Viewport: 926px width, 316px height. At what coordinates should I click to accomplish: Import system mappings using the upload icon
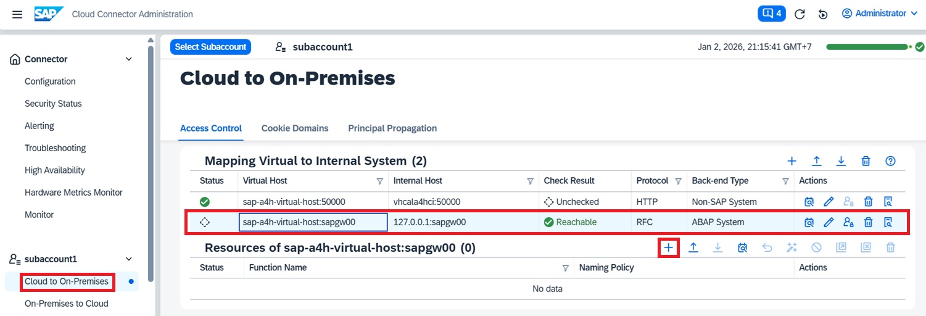(816, 161)
